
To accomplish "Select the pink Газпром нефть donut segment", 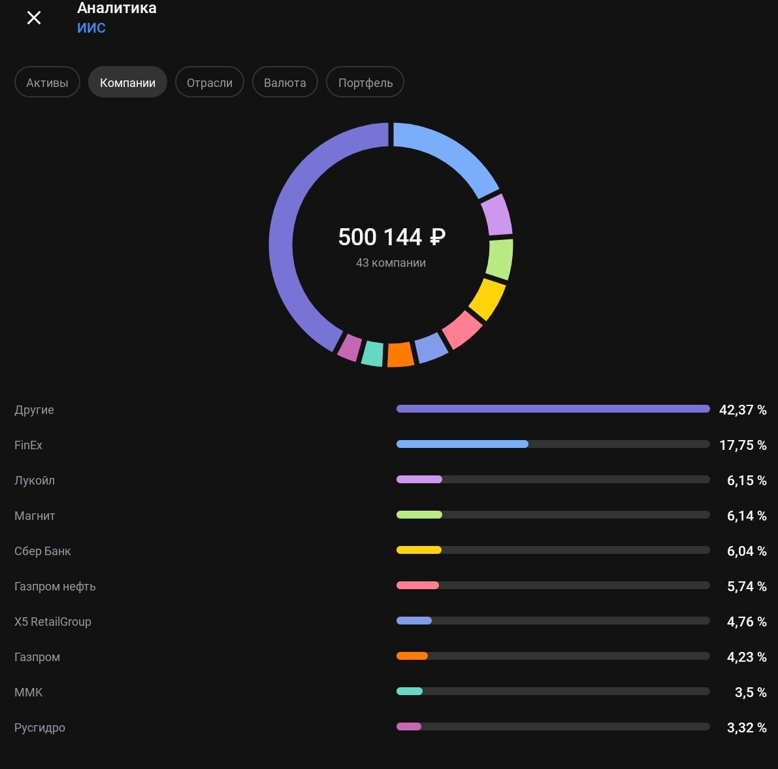I will (462, 330).
